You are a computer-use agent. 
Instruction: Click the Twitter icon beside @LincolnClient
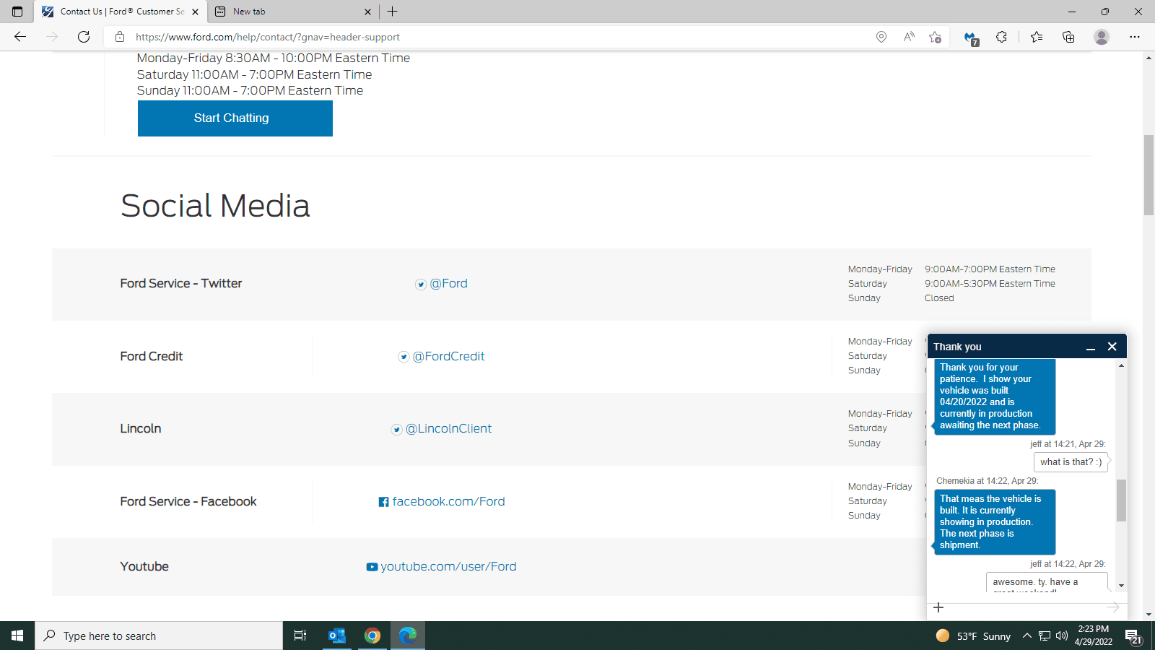[396, 430]
